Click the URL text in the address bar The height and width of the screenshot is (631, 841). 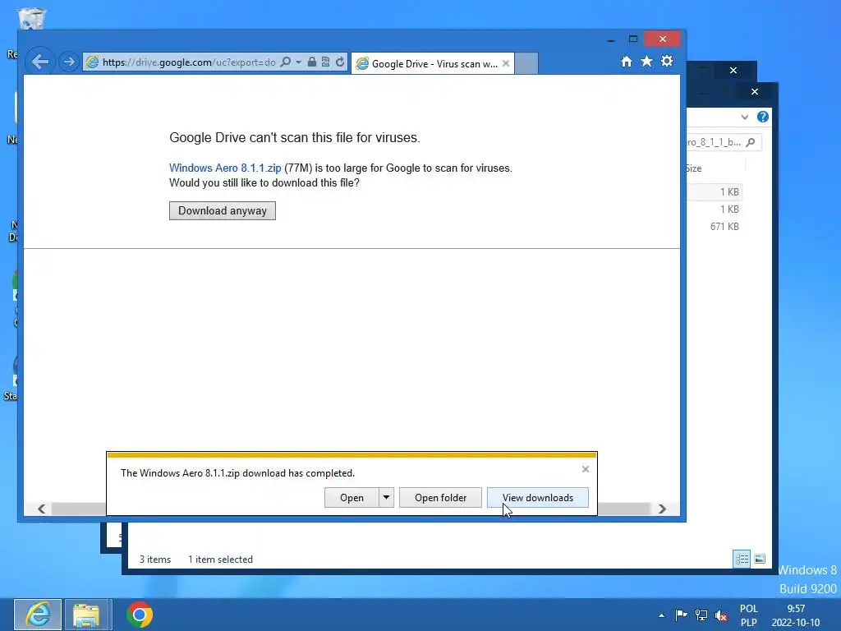189,62
